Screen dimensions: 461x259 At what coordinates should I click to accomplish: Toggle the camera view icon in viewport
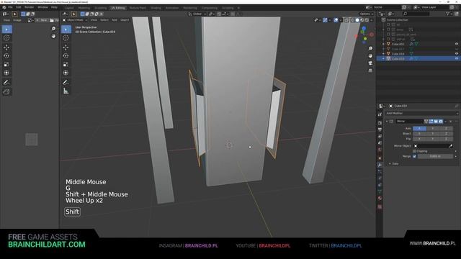click(x=370, y=63)
